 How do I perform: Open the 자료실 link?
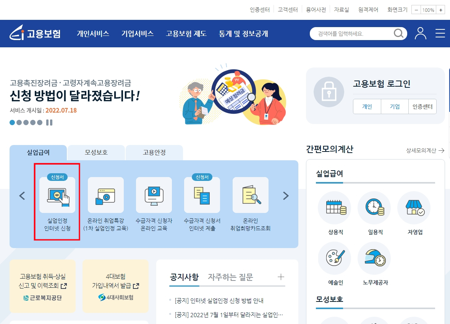(x=342, y=10)
